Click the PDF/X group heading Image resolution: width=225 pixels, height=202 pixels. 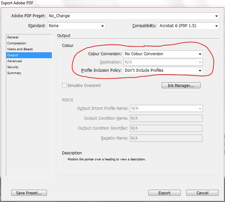click(x=67, y=100)
